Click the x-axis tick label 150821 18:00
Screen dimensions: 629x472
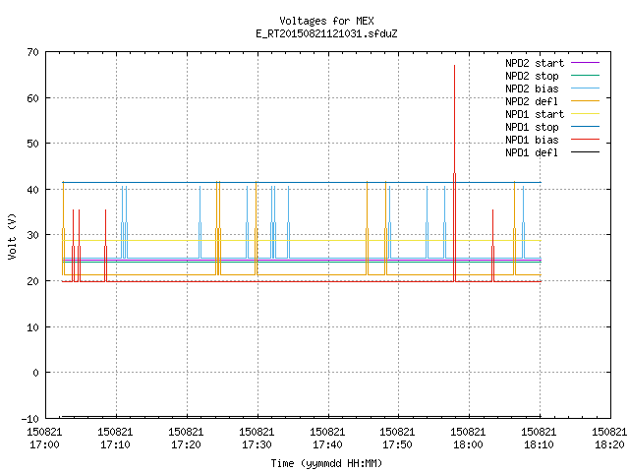coord(468,439)
